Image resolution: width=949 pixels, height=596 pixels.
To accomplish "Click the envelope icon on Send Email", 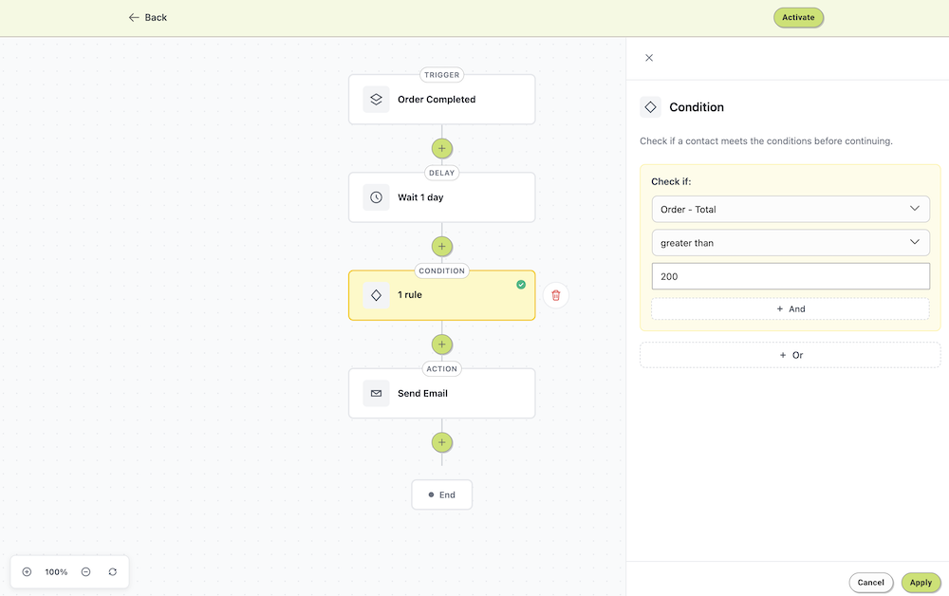I will [x=376, y=393].
